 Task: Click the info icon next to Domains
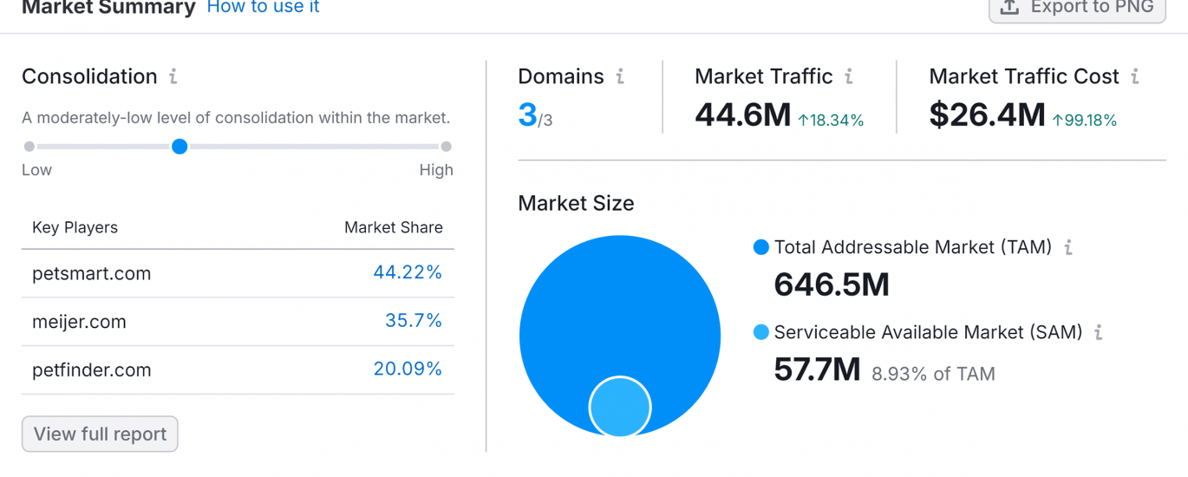click(620, 77)
